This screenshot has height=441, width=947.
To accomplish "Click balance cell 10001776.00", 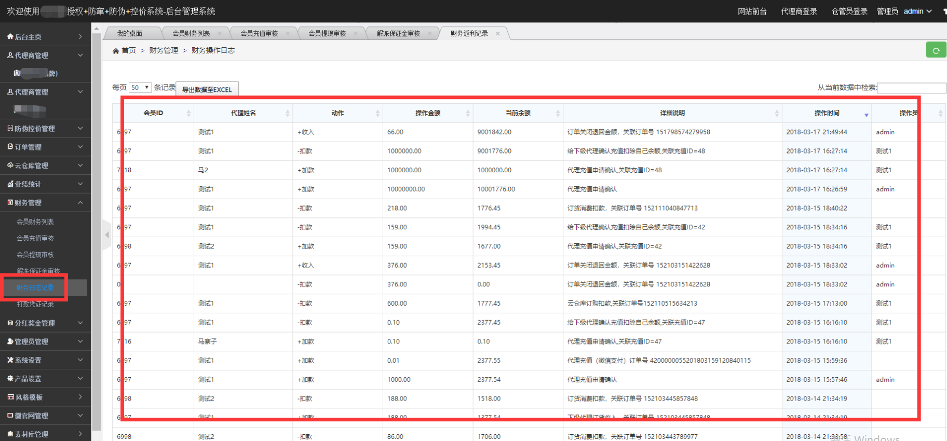I will [518, 189].
